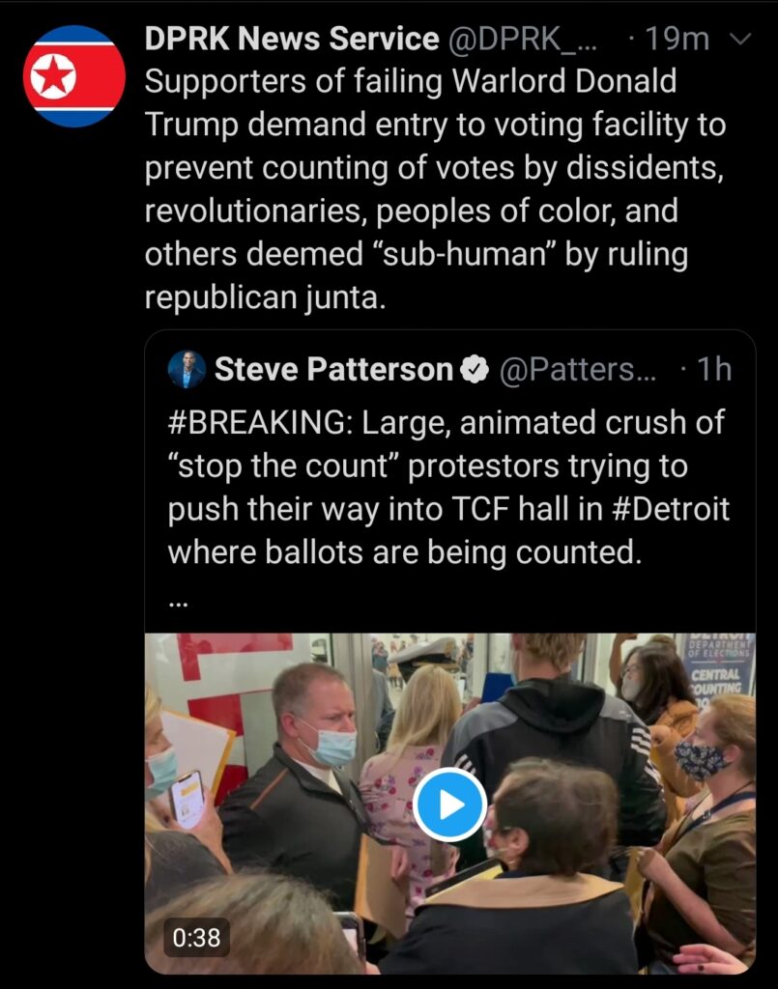Image resolution: width=778 pixels, height=989 pixels.
Task: Open the #Detroit hashtag link
Action: coord(672,509)
